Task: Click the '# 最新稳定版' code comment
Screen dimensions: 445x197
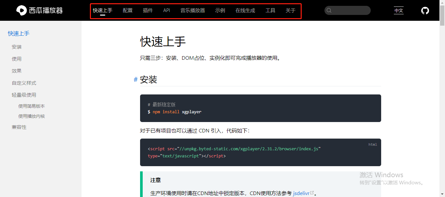Action: pyautogui.click(x=162, y=105)
